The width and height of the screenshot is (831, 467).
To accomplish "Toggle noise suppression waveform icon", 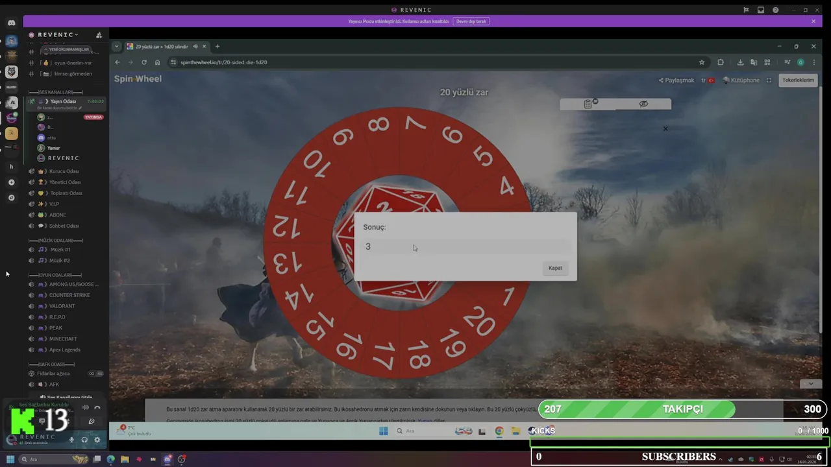I will click(x=86, y=407).
